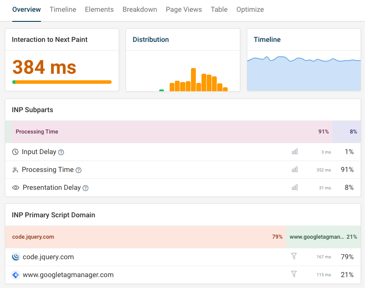Switch to the Optimize tab

coord(250,10)
